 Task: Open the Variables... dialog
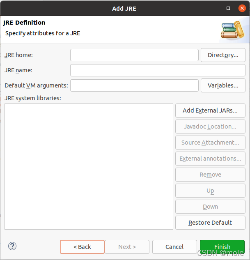[x=223, y=85]
